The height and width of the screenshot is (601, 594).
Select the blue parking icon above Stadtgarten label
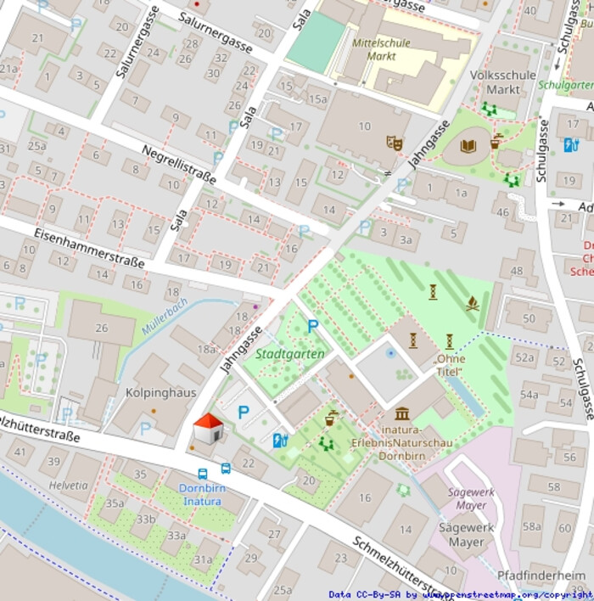pyautogui.click(x=312, y=326)
